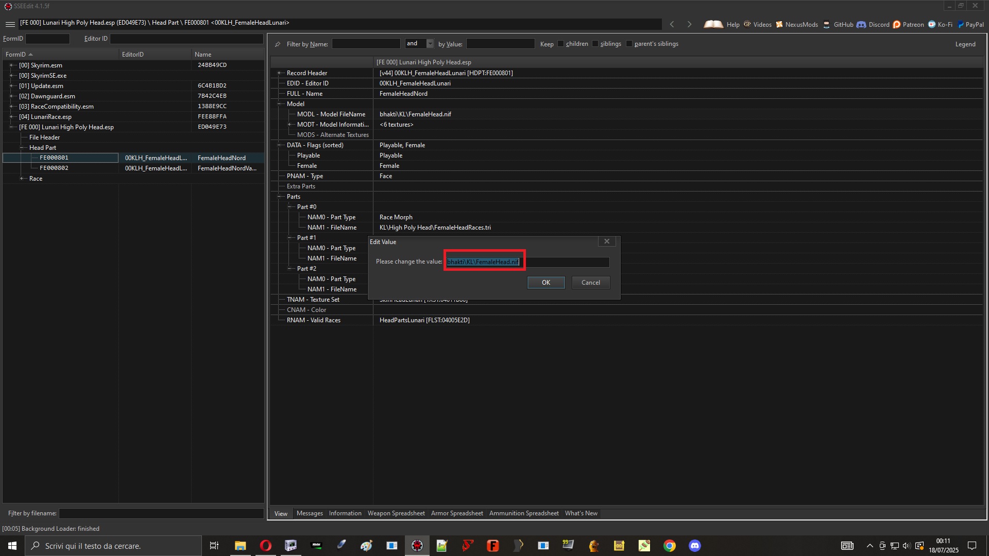This screenshot has width=989, height=556.
Task: Open the Help book icon
Action: coord(713,24)
